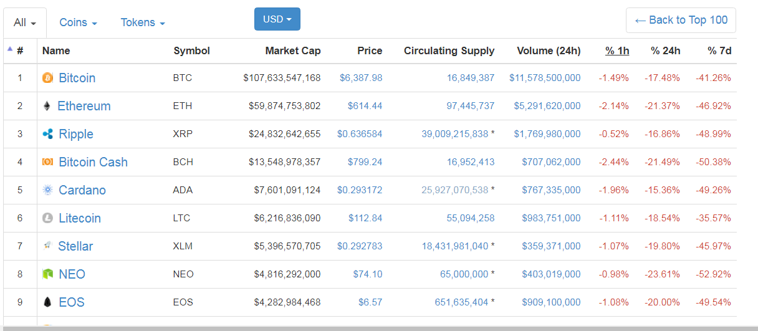Click the Bitcoin Cash logo icon
Screen dimensions: 758x331
point(47,162)
